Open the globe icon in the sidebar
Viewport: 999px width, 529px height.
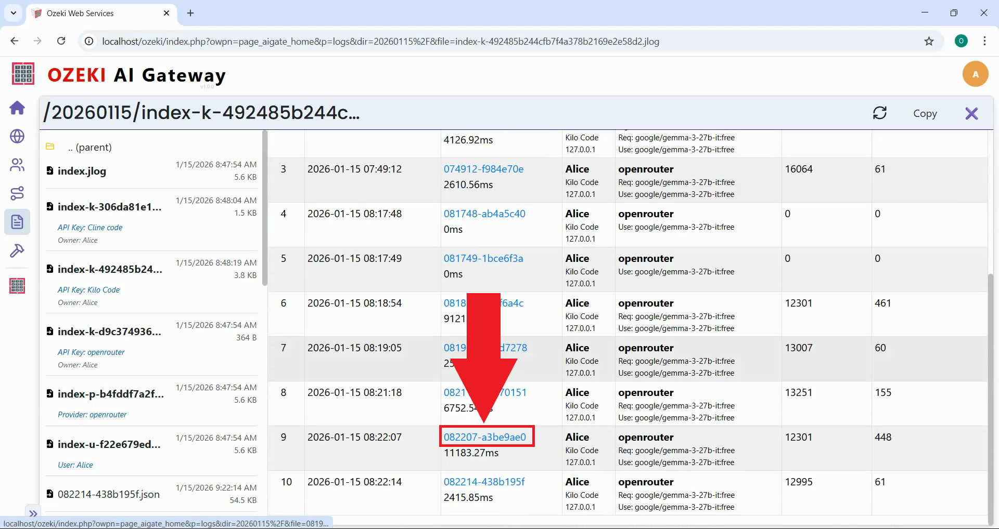tap(17, 136)
